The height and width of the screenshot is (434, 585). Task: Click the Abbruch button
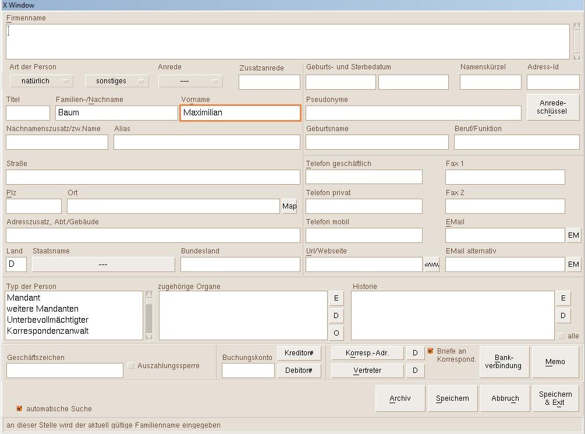(505, 398)
